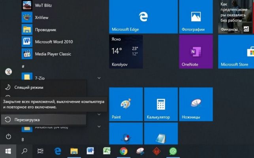
Task: Launch the OneNote tile
Action: coord(196,51)
